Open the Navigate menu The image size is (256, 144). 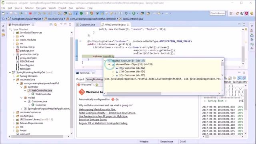(x=41, y=8)
